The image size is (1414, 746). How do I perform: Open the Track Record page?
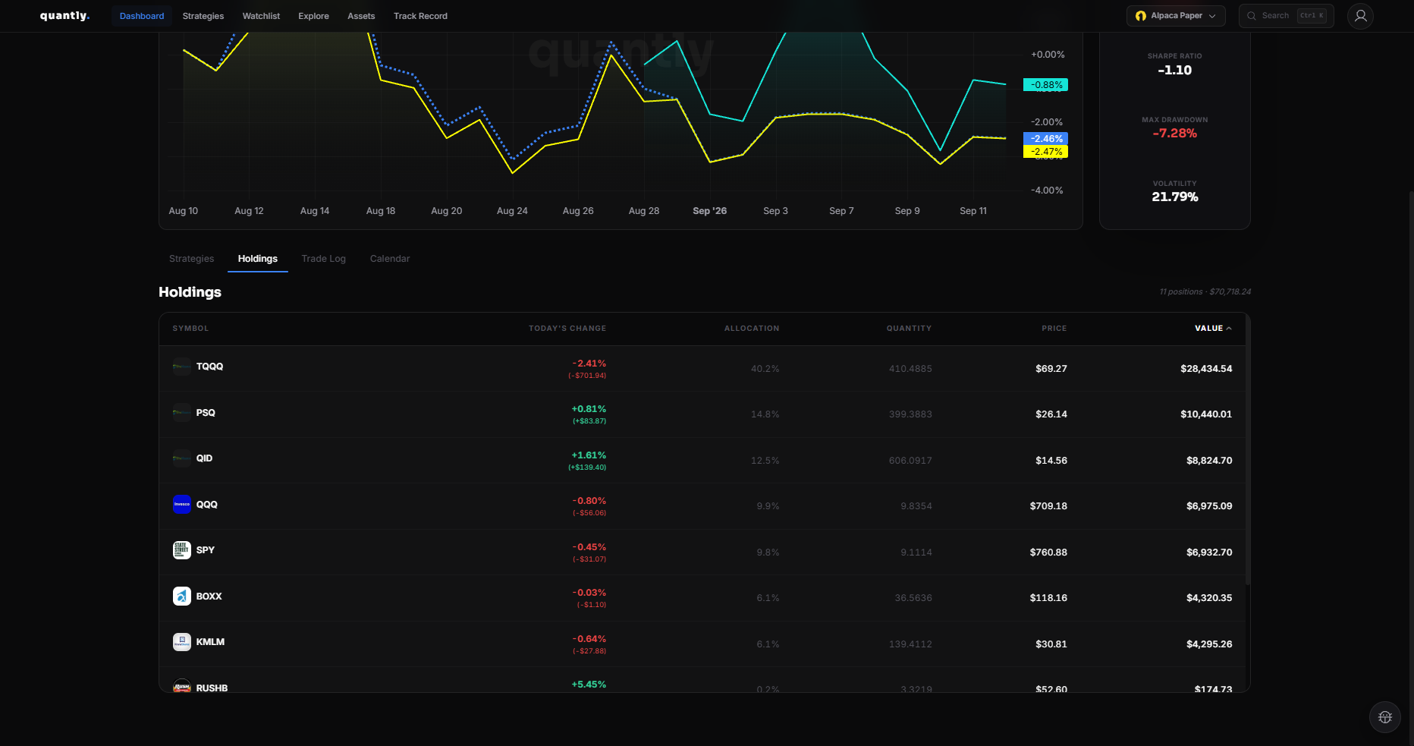pyautogui.click(x=420, y=16)
